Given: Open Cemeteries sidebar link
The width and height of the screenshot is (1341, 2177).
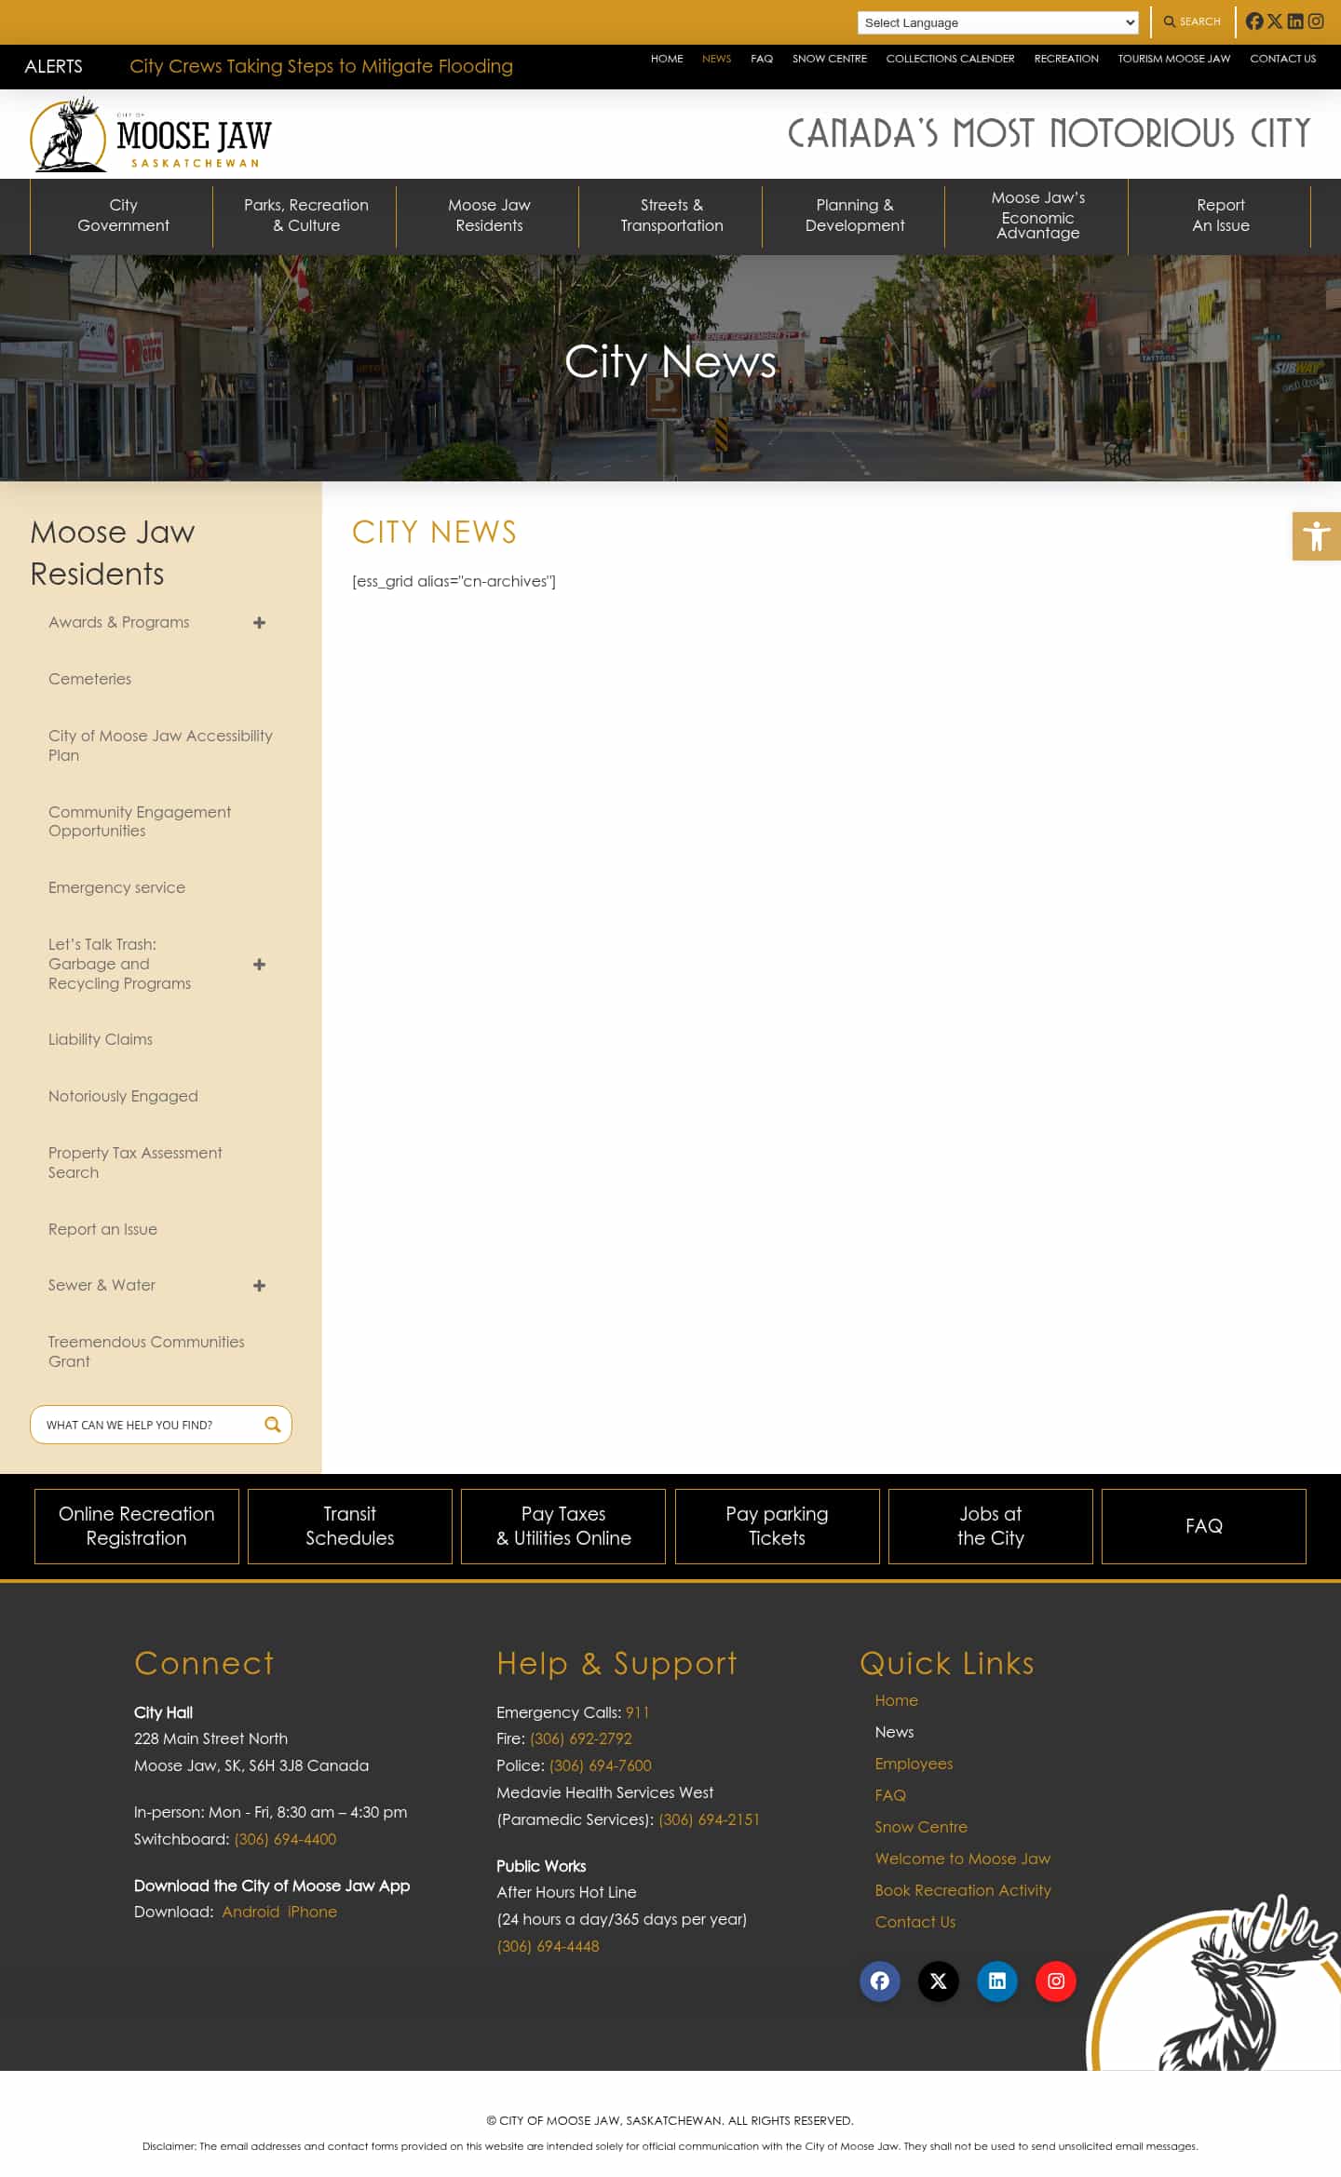Looking at the screenshot, I should 89,679.
